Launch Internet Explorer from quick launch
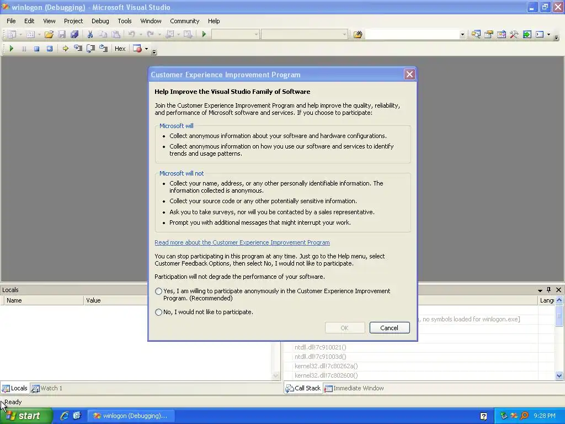This screenshot has width=565, height=424. [x=65, y=416]
